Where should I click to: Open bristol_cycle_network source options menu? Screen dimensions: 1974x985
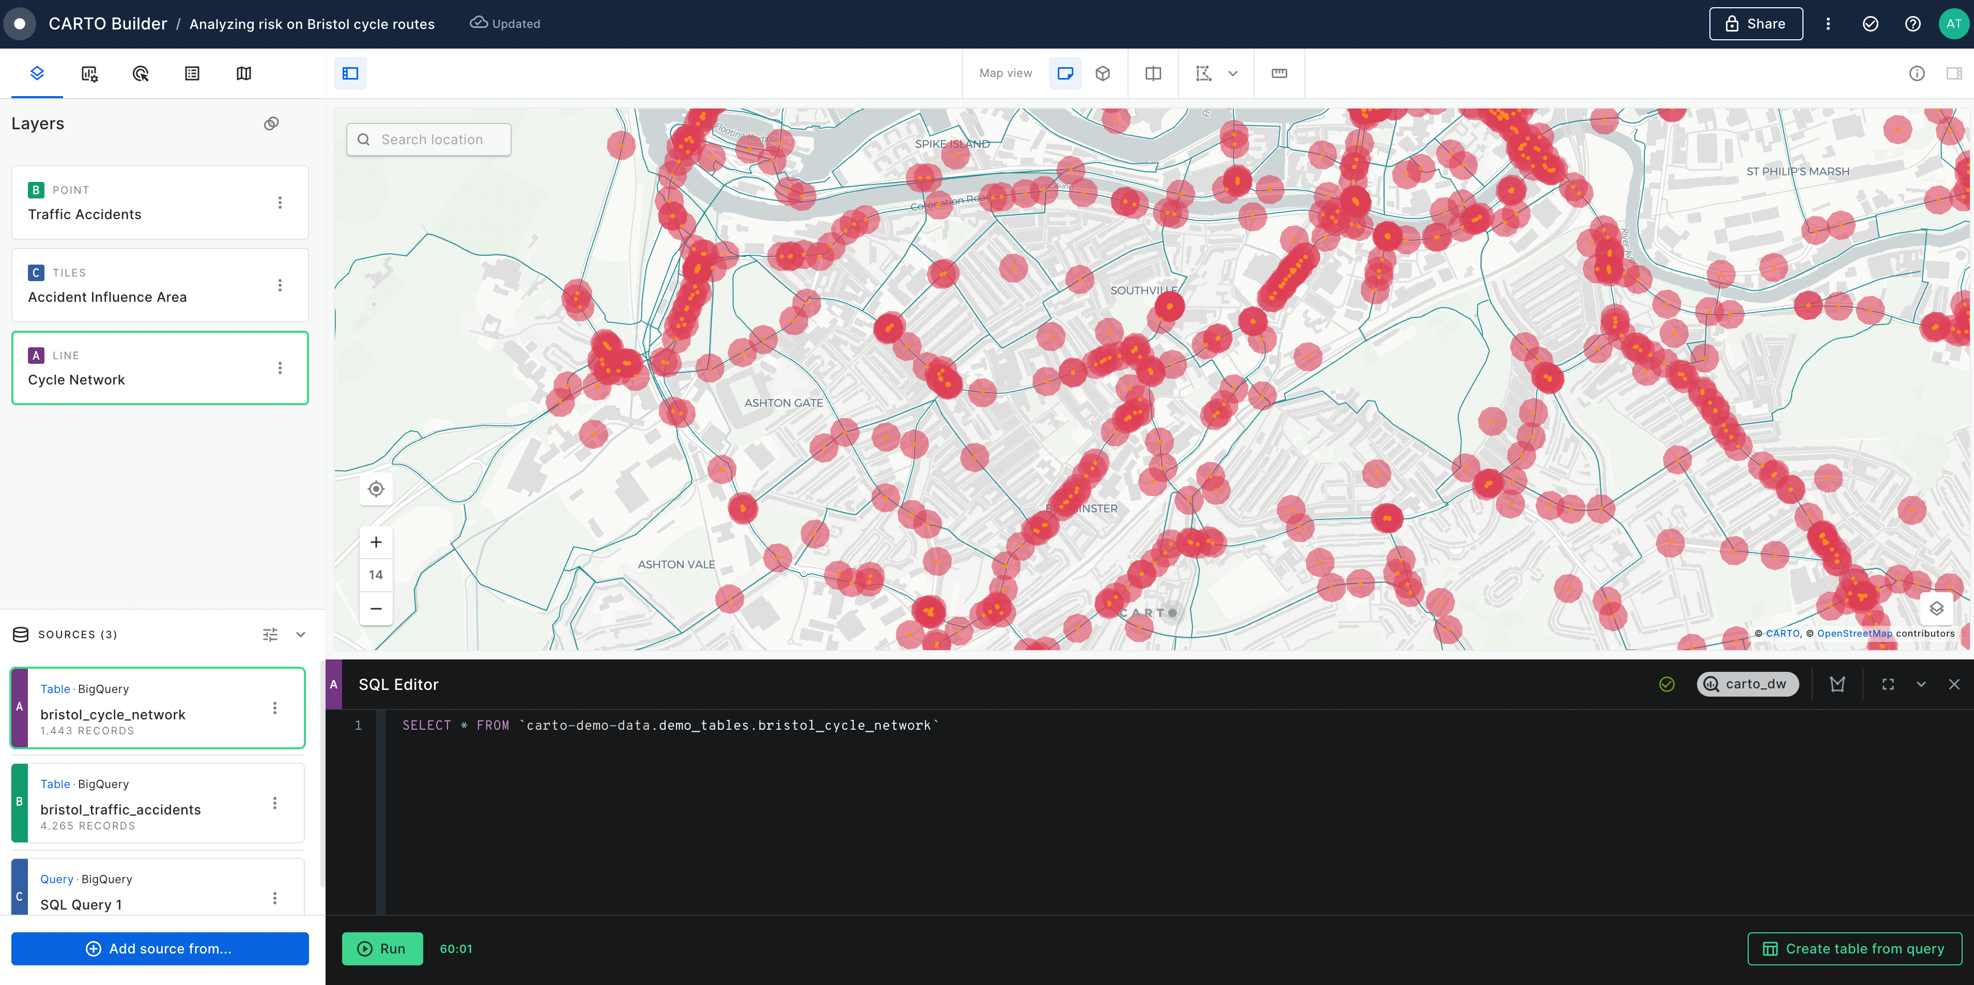click(275, 707)
